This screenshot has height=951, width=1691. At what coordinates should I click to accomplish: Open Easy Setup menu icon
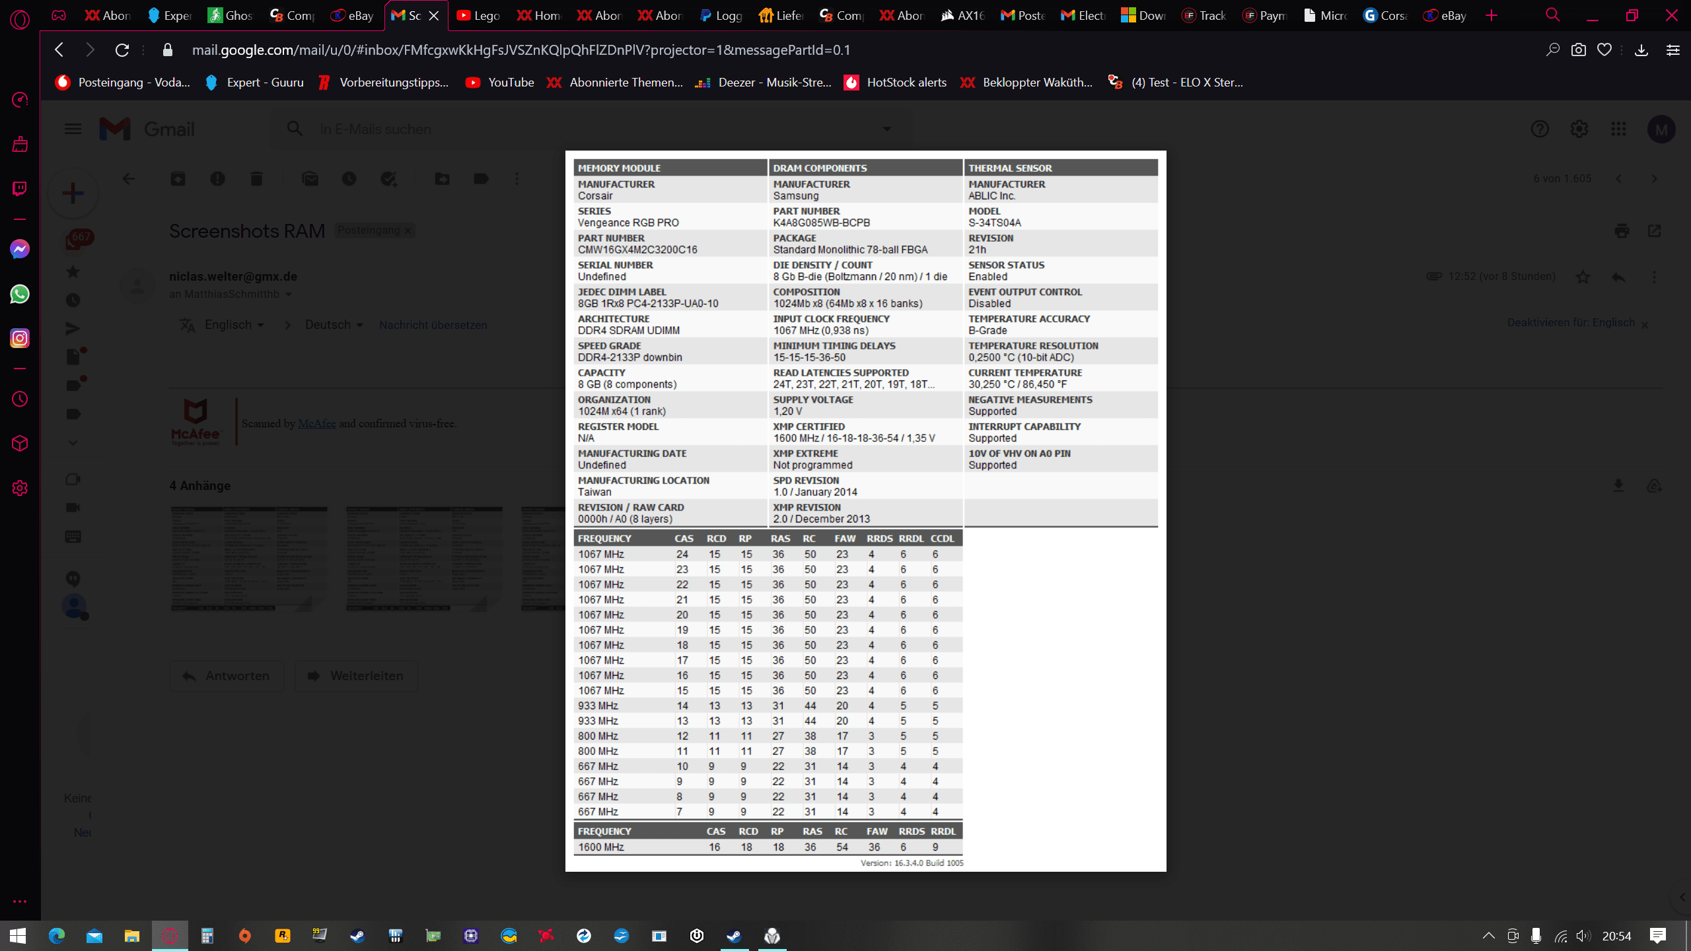tap(1673, 50)
